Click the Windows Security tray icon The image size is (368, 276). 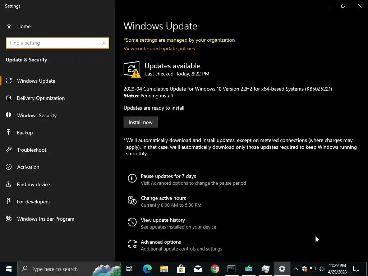[304, 269]
